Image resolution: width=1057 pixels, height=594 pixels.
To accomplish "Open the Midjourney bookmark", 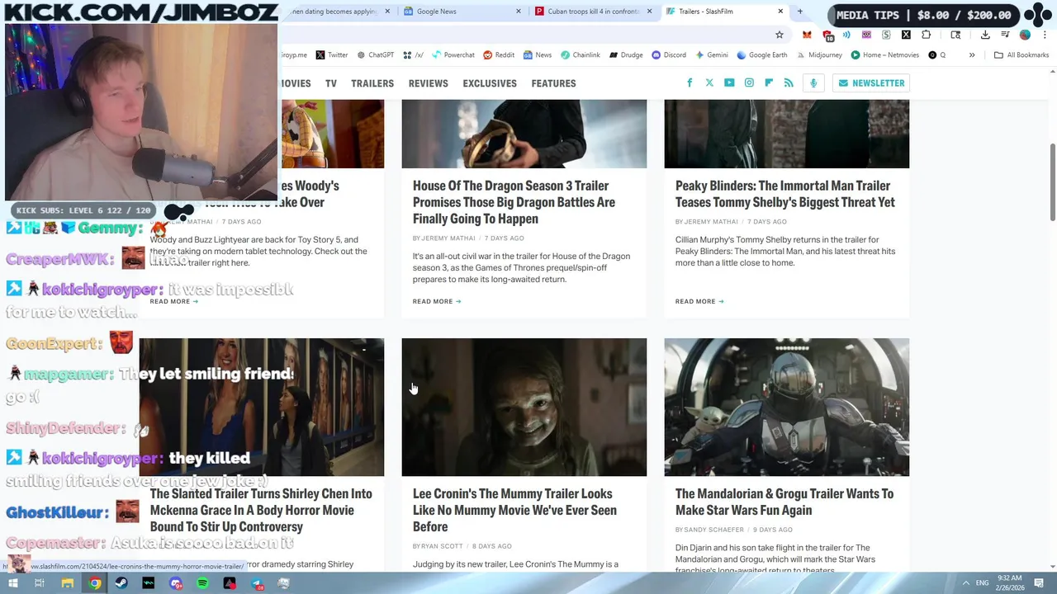I will 819,55.
